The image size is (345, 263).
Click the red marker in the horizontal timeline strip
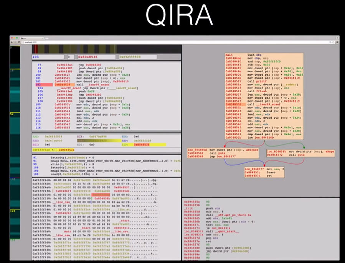pos(36,49)
